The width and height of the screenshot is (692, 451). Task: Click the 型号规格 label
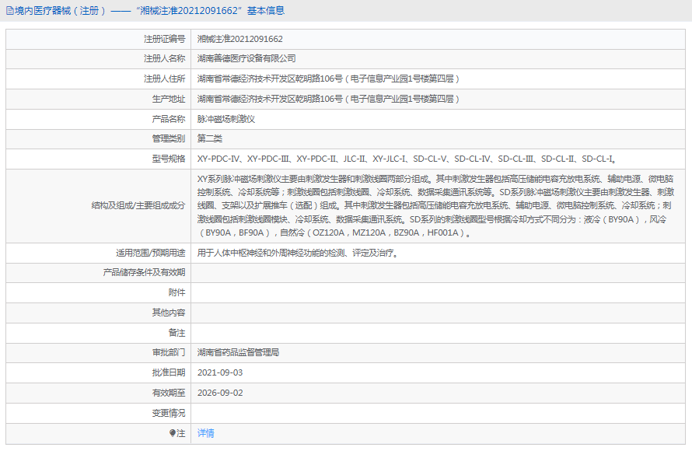tap(169, 159)
